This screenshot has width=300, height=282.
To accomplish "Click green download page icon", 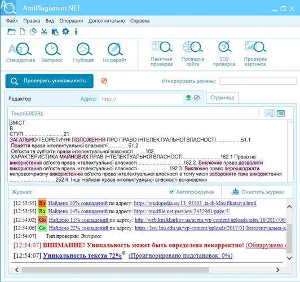I will (189, 98).
